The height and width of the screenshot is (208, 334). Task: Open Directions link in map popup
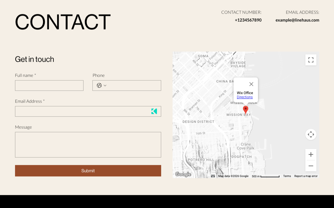pos(245,97)
